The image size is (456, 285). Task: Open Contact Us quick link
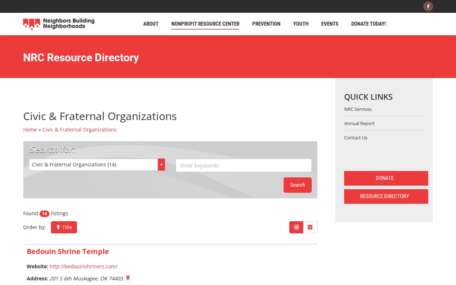coord(356,138)
